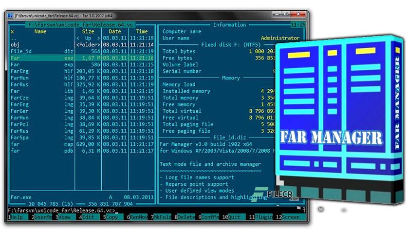Screen dimensions: 407x236
Task: Select the FarRus hlf file row
Action: click(x=82, y=84)
